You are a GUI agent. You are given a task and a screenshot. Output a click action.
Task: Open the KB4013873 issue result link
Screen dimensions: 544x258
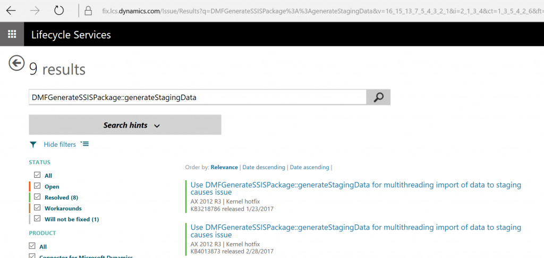pyautogui.click(x=355, y=231)
